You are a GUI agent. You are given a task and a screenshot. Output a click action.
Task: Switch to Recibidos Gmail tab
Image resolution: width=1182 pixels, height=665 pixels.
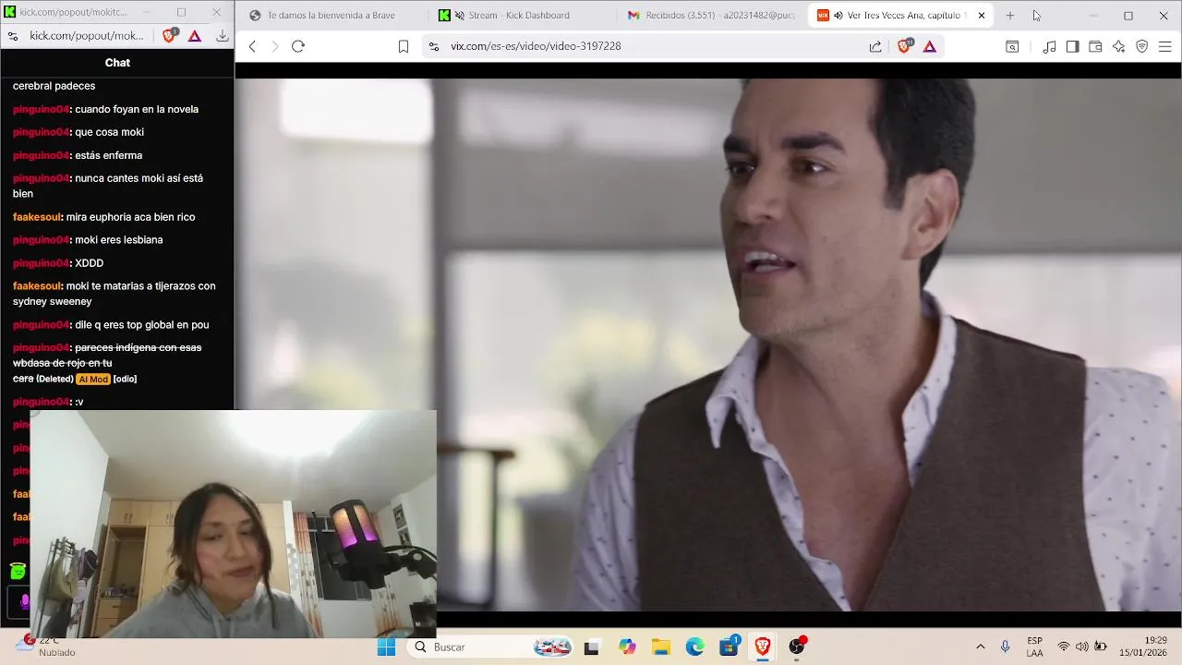coord(710,16)
